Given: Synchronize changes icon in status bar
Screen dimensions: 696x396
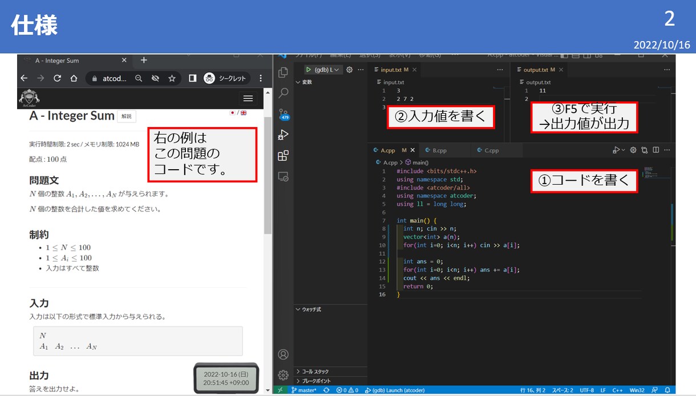Looking at the screenshot, I should (326, 390).
